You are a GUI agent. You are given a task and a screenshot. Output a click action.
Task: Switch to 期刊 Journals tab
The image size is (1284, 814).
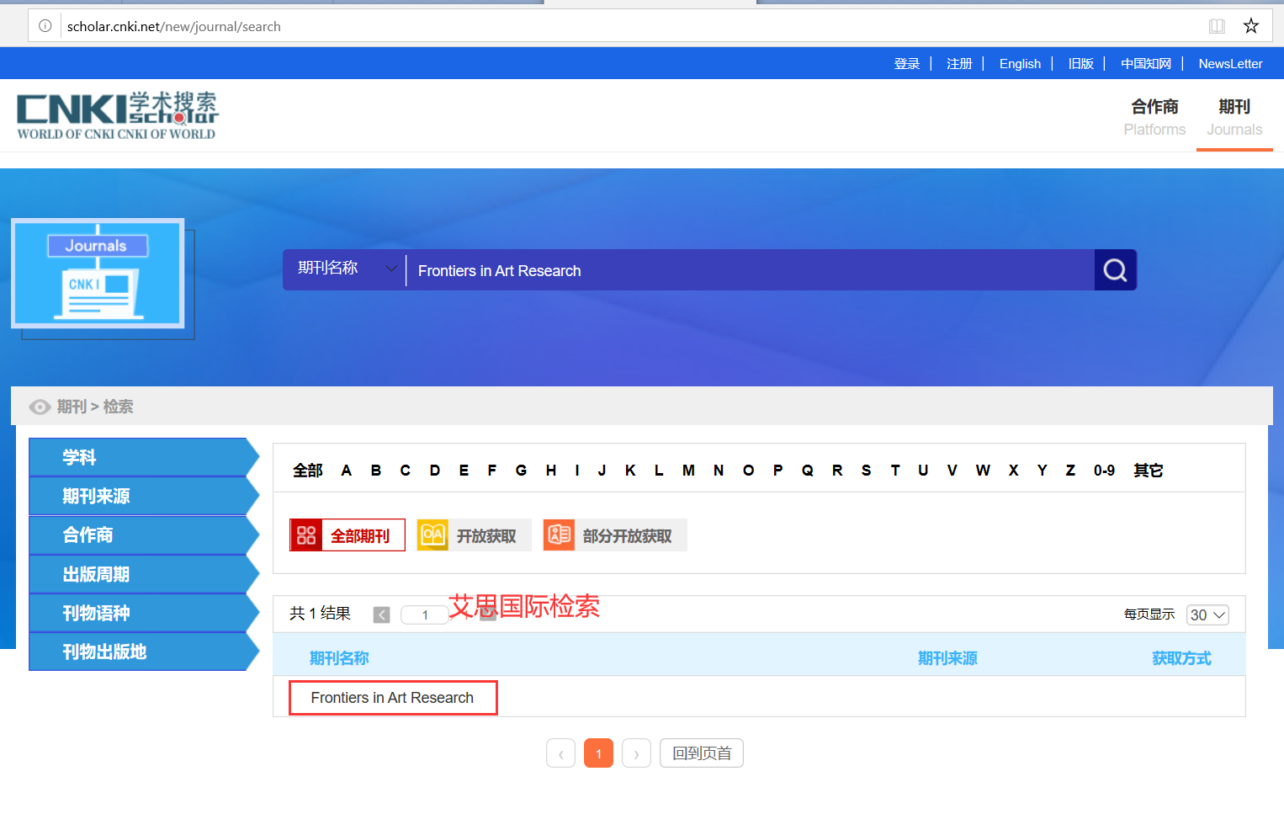coord(1234,117)
